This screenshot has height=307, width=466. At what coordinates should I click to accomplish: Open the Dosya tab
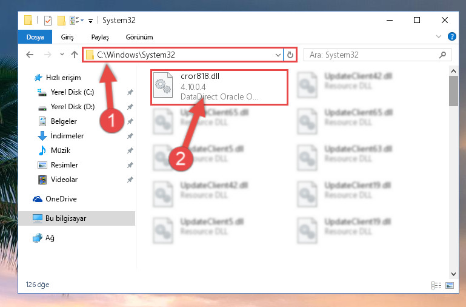(x=35, y=37)
